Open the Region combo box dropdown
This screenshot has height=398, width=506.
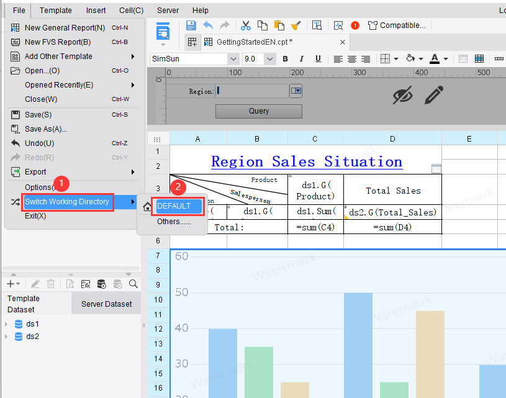coord(296,91)
